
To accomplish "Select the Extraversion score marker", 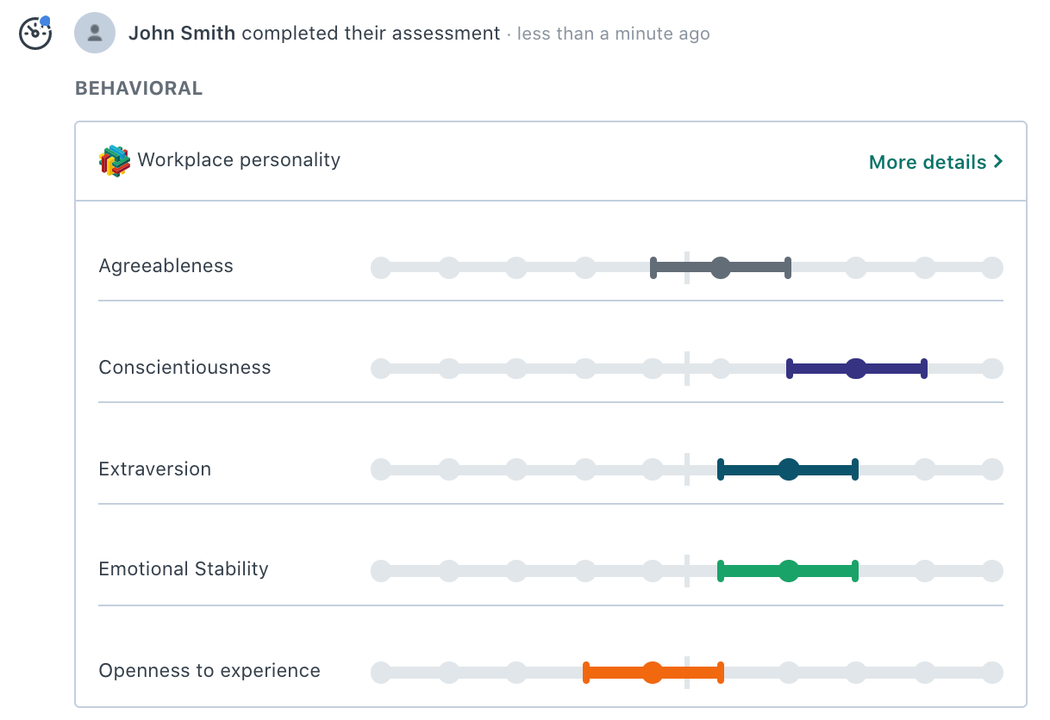I will tap(788, 469).
